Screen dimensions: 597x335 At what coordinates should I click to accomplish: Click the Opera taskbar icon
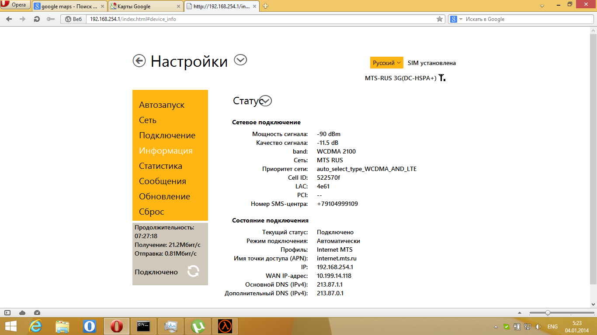pyautogui.click(x=117, y=326)
